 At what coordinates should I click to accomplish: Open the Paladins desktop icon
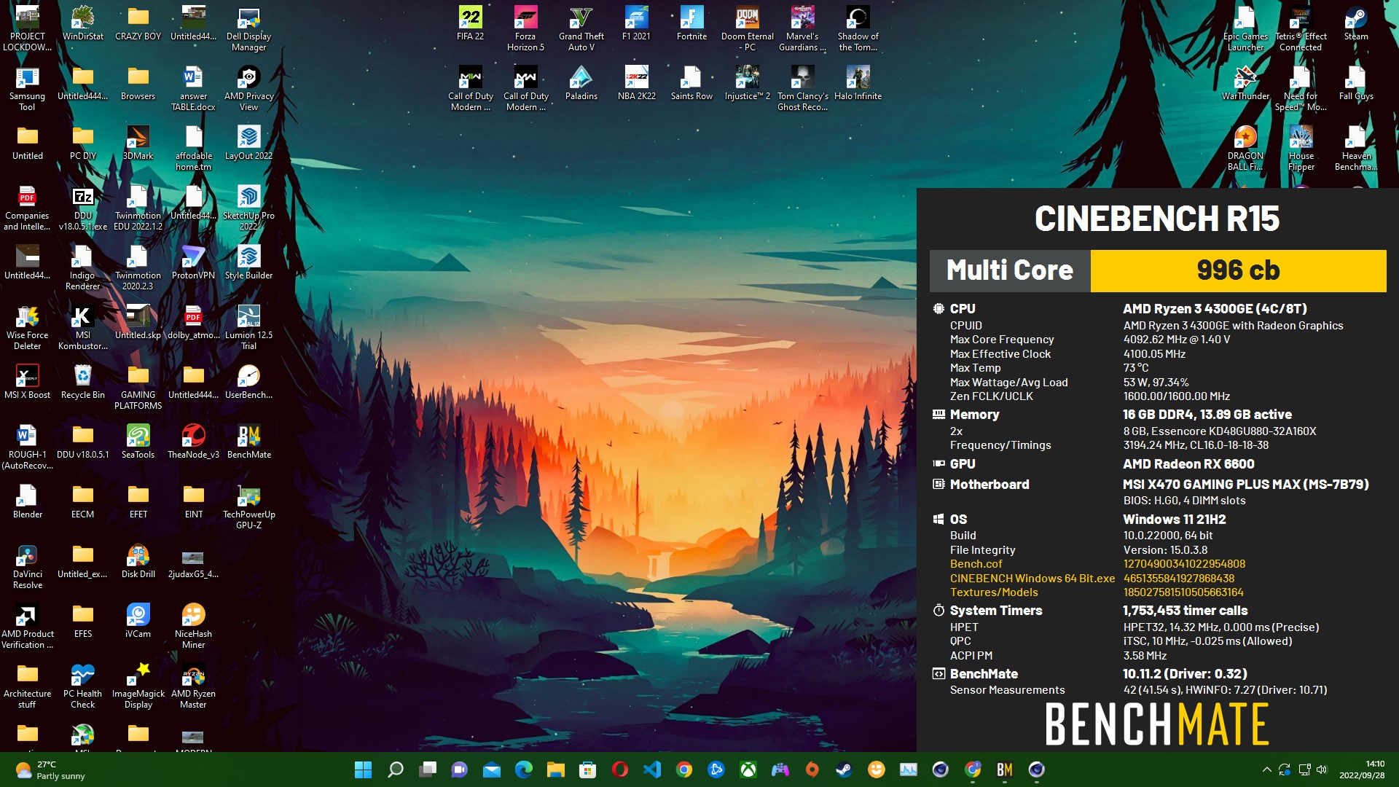581,82
